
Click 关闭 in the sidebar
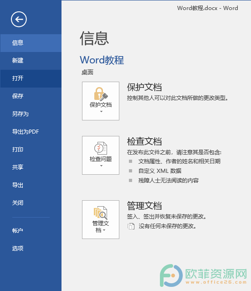point(31,203)
